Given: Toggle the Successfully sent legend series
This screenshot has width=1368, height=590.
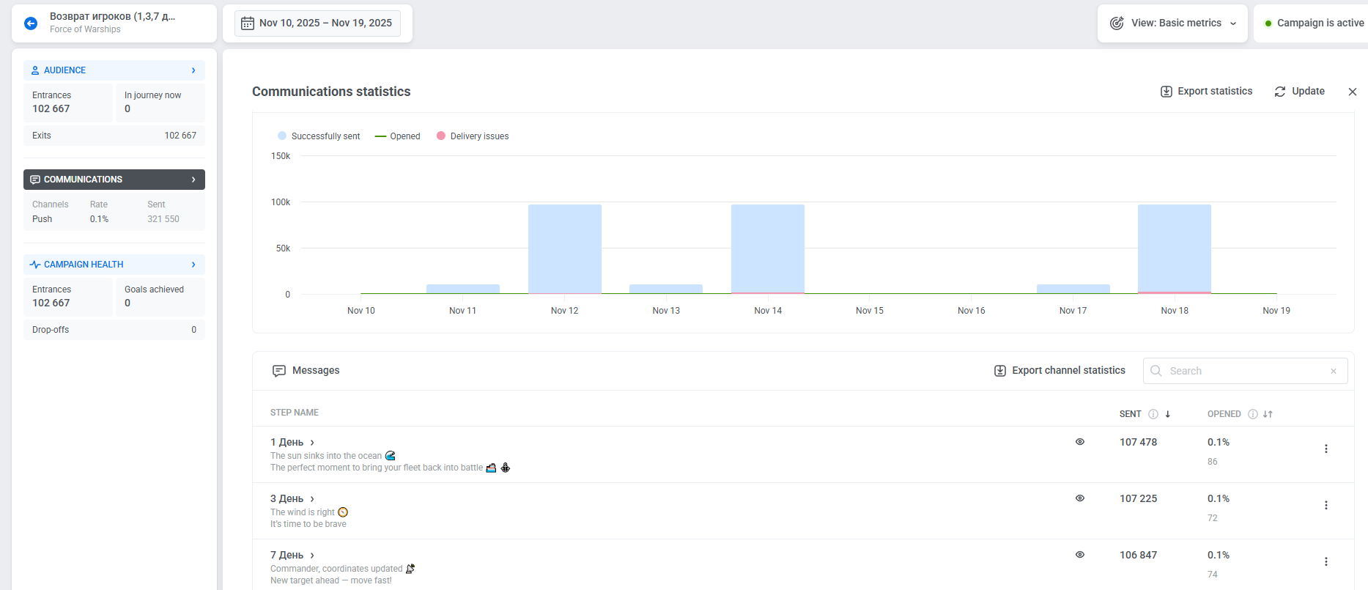Looking at the screenshot, I should pyautogui.click(x=319, y=136).
